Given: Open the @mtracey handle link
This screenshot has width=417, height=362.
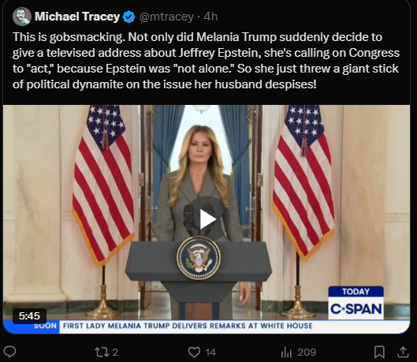Looking at the screenshot, I should 166,17.
